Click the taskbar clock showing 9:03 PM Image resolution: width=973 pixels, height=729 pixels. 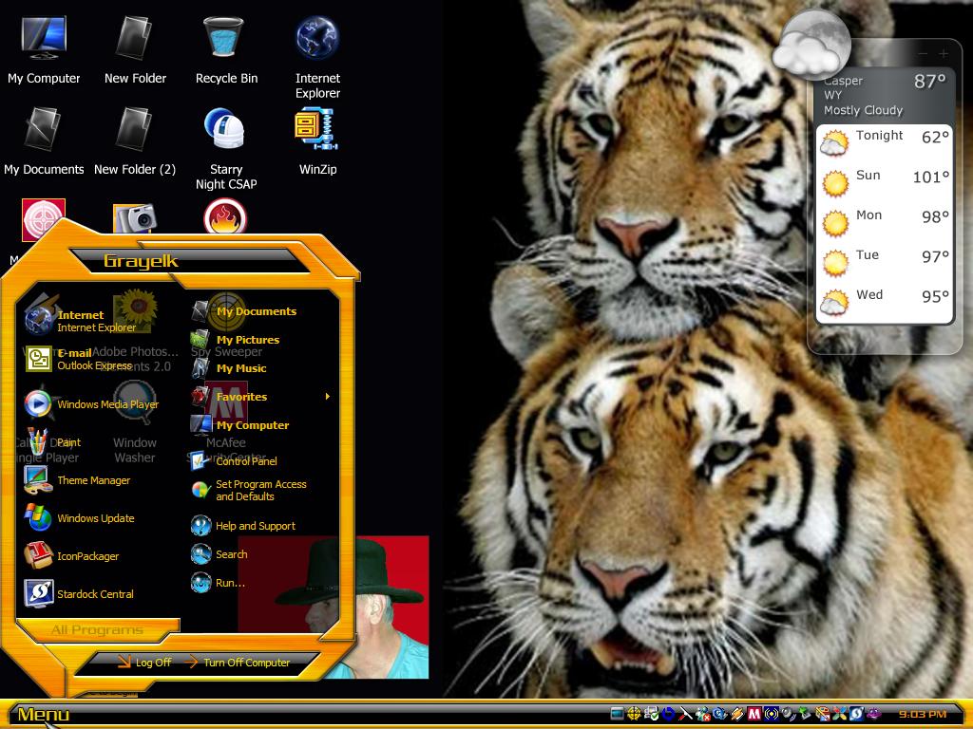click(922, 714)
